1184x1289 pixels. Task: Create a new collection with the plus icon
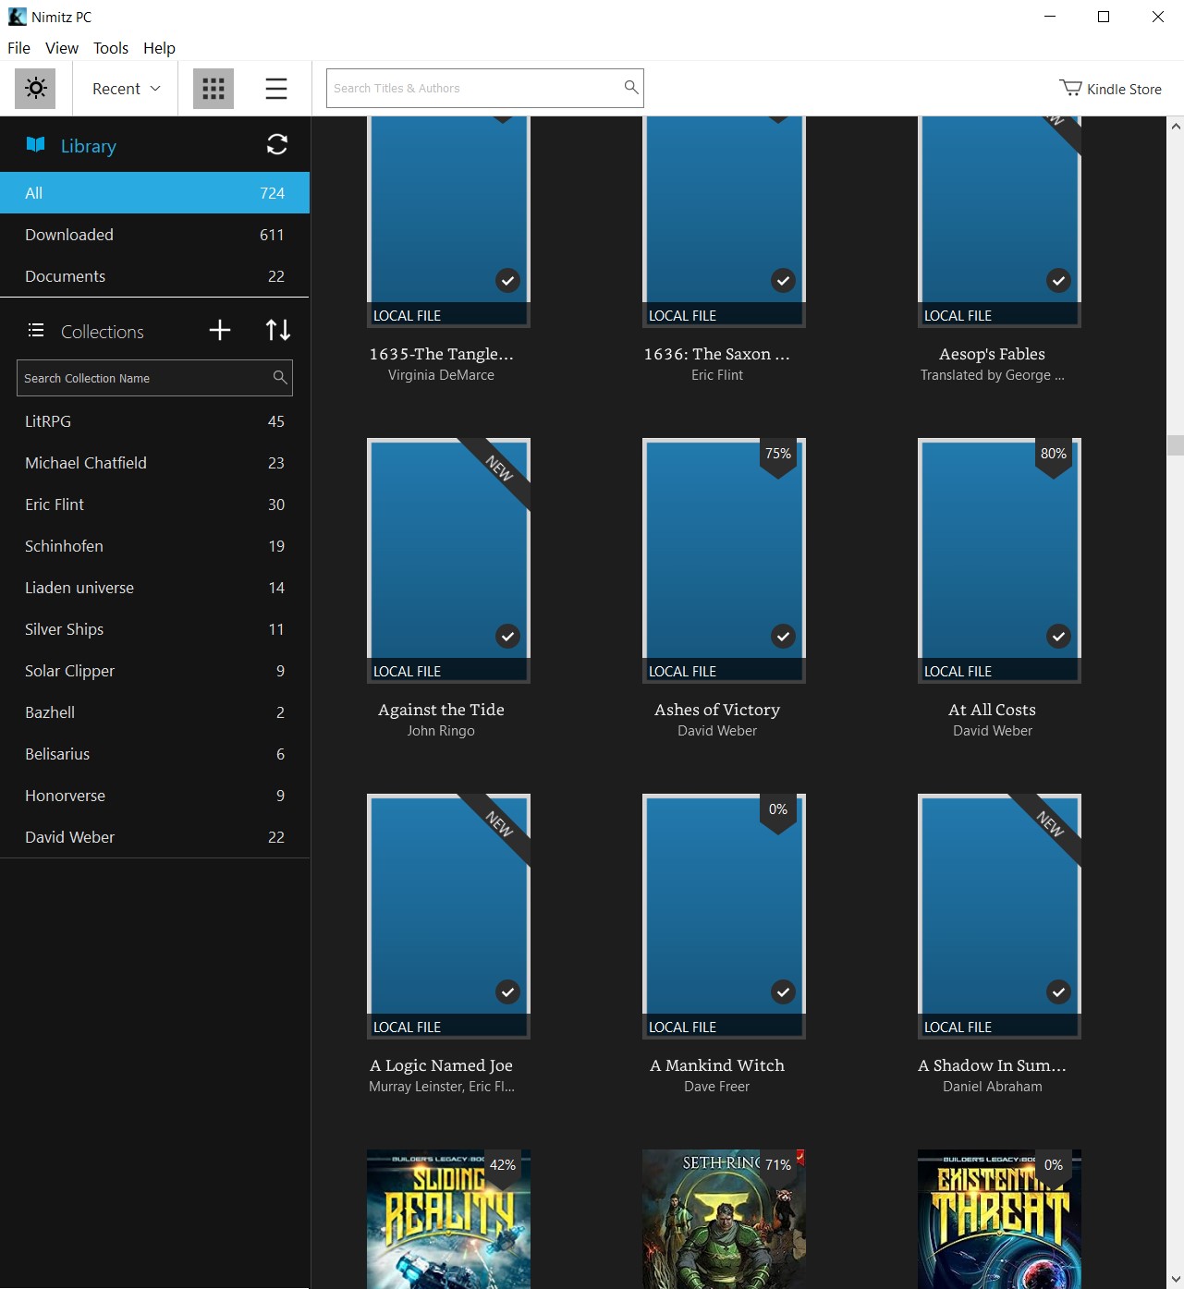220,330
